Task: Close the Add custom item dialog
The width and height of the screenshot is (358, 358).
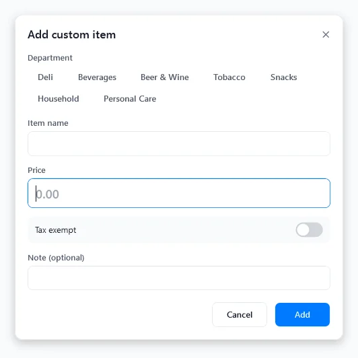Action: click(326, 34)
